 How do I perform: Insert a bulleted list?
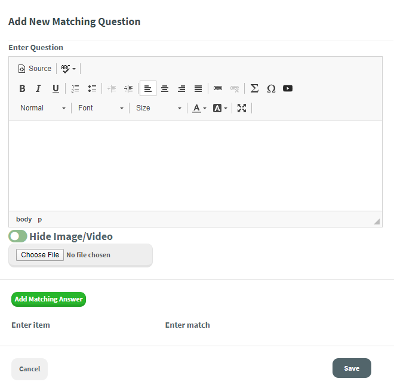[92, 88]
